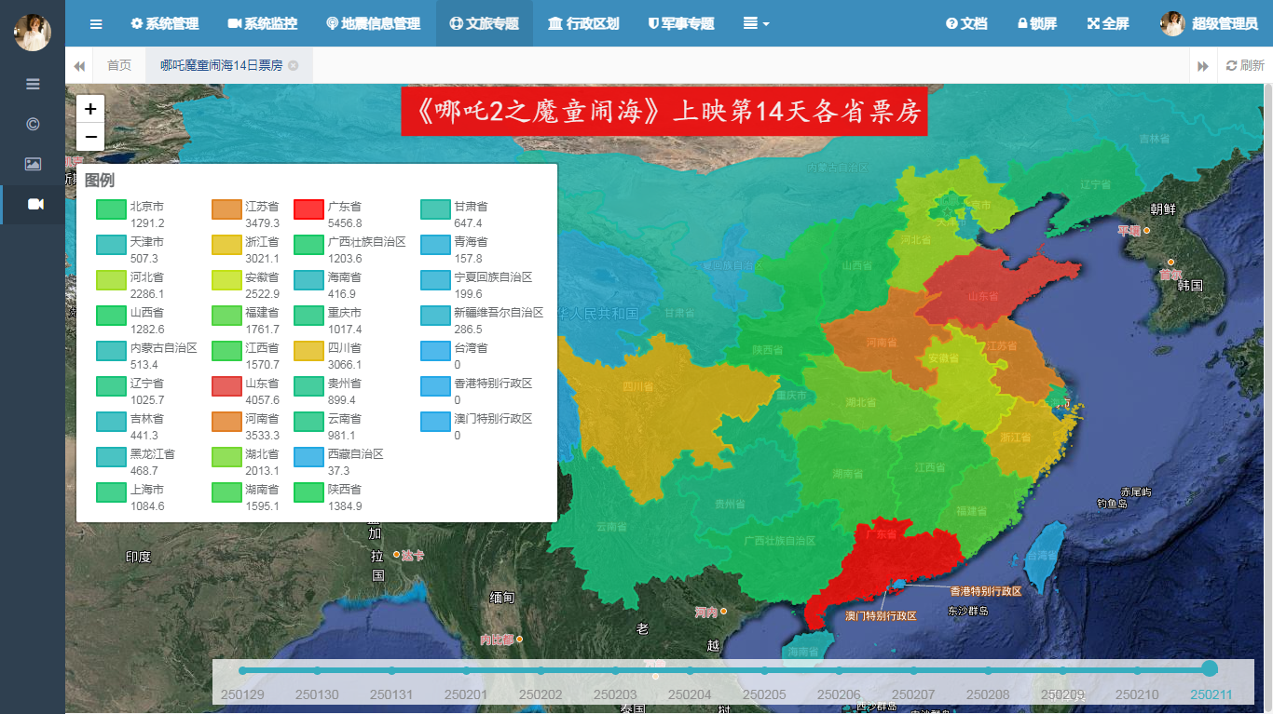
Task: Select timeline marker 250130
Action: [x=317, y=670]
